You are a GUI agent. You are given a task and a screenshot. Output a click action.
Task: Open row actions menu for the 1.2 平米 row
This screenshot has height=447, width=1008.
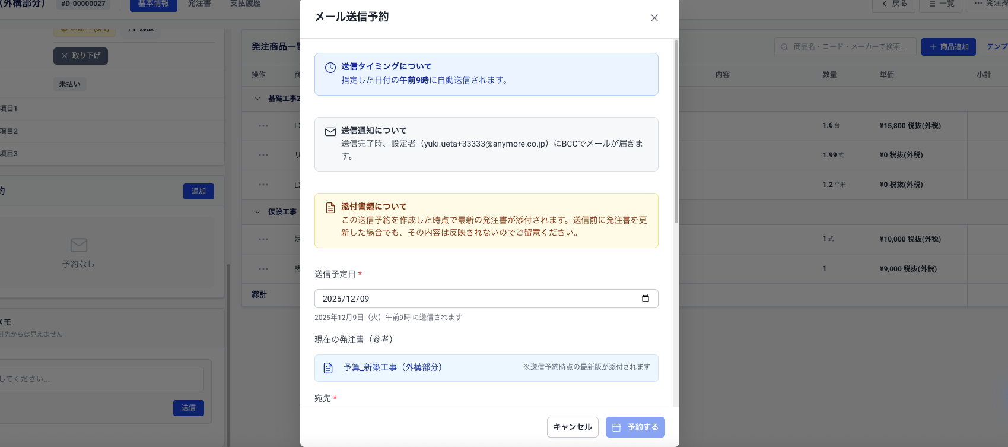pos(263,185)
